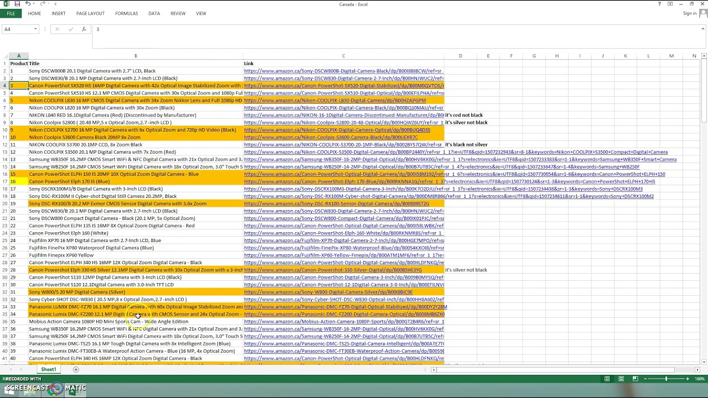The image size is (708, 398).
Task: Click the Save icon in quick access toolbar
Action: tap(17, 4)
